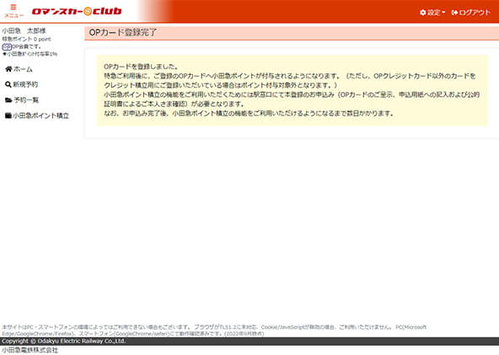Screen dimensions: 499x355
Task: Click the settings gear icon
Action: pos(423,13)
